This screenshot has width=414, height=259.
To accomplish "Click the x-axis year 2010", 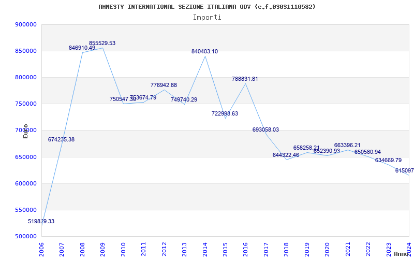I will (x=123, y=249).
